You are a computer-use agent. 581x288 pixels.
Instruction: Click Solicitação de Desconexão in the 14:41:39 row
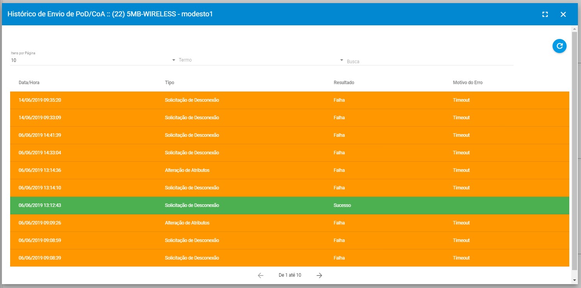coord(192,135)
